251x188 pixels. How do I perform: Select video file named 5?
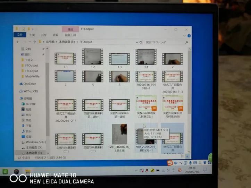(119, 78)
